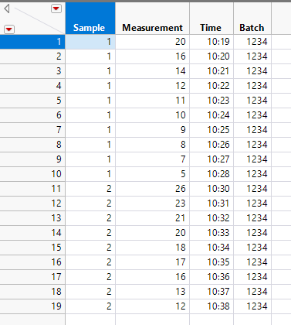
Task: Click Time cell 10:30
Action: pos(211,189)
